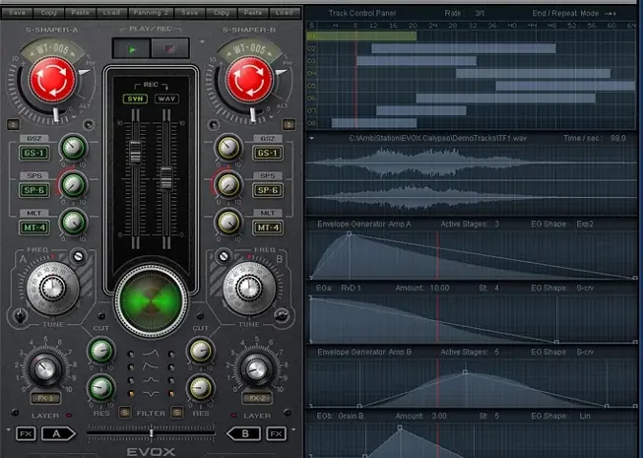Click the green CUT filter knob
The height and width of the screenshot is (458, 643).
click(x=99, y=350)
